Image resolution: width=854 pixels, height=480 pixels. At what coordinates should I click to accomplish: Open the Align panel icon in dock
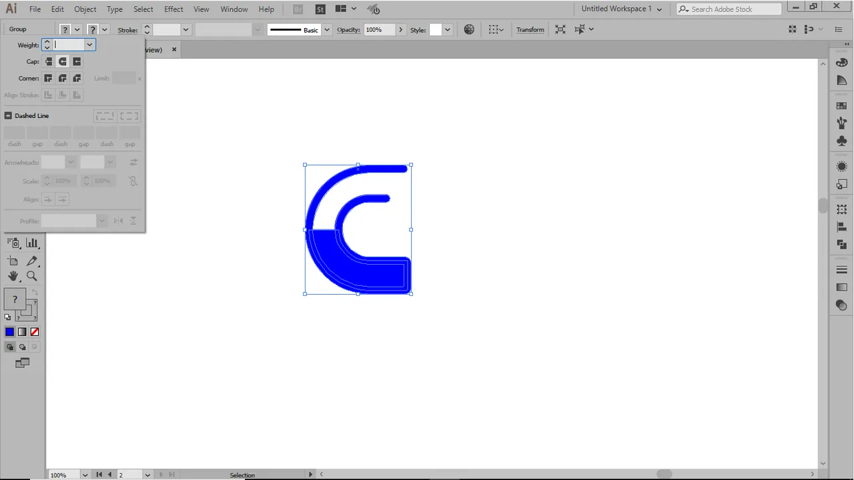[841, 227]
